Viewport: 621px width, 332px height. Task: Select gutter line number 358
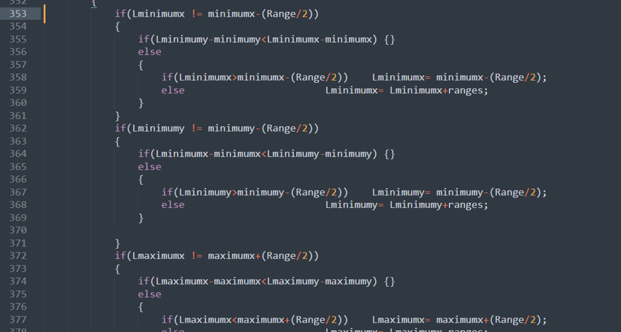18,77
